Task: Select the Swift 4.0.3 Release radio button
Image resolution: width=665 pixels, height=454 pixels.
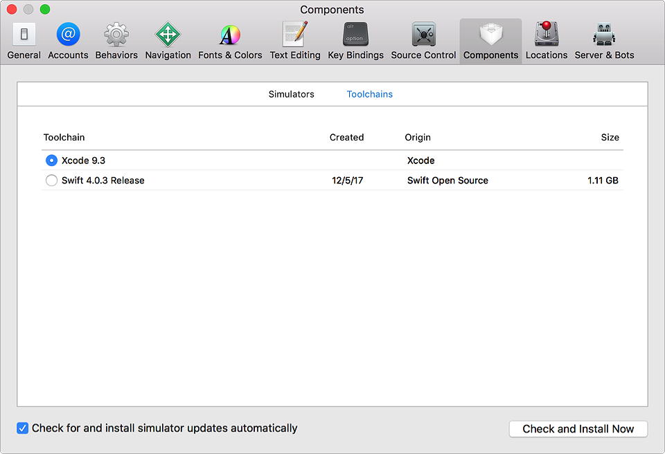Action: click(51, 180)
